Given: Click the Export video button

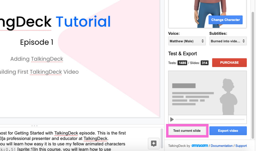Looking at the screenshot, I should click(x=228, y=130).
